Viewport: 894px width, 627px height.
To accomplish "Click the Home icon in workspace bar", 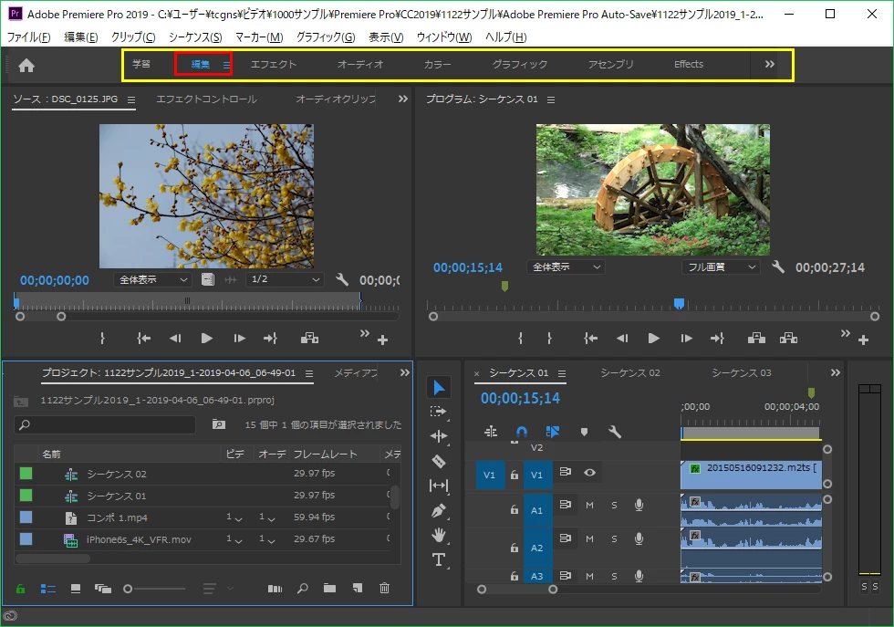I will (x=26, y=65).
